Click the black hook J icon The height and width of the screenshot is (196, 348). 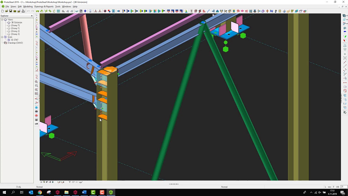point(276,11)
